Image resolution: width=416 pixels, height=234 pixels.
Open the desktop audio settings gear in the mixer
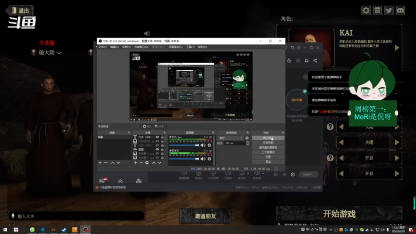210,159
